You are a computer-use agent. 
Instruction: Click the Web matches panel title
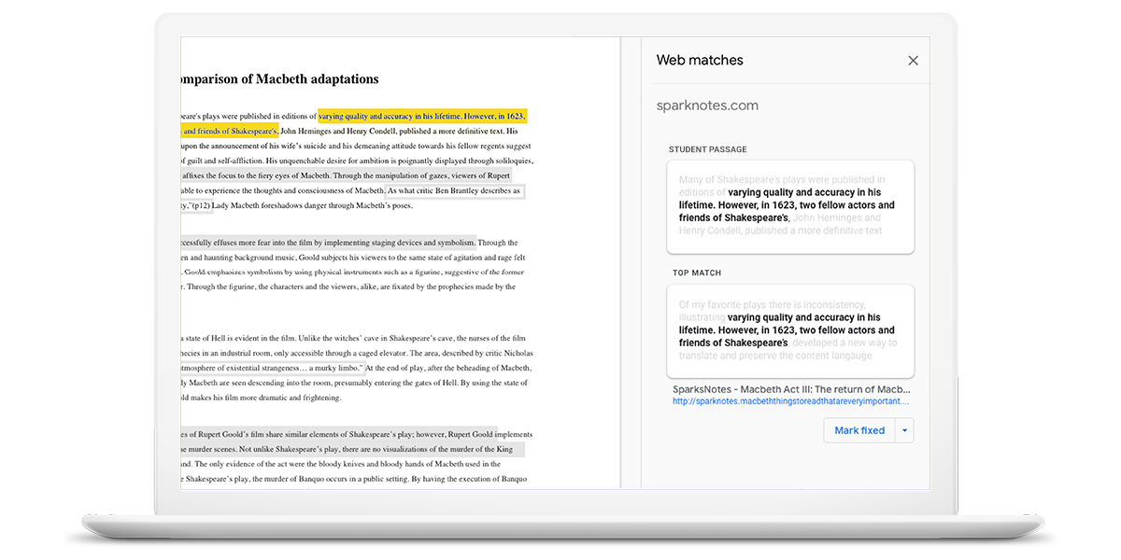coord(700,60)
